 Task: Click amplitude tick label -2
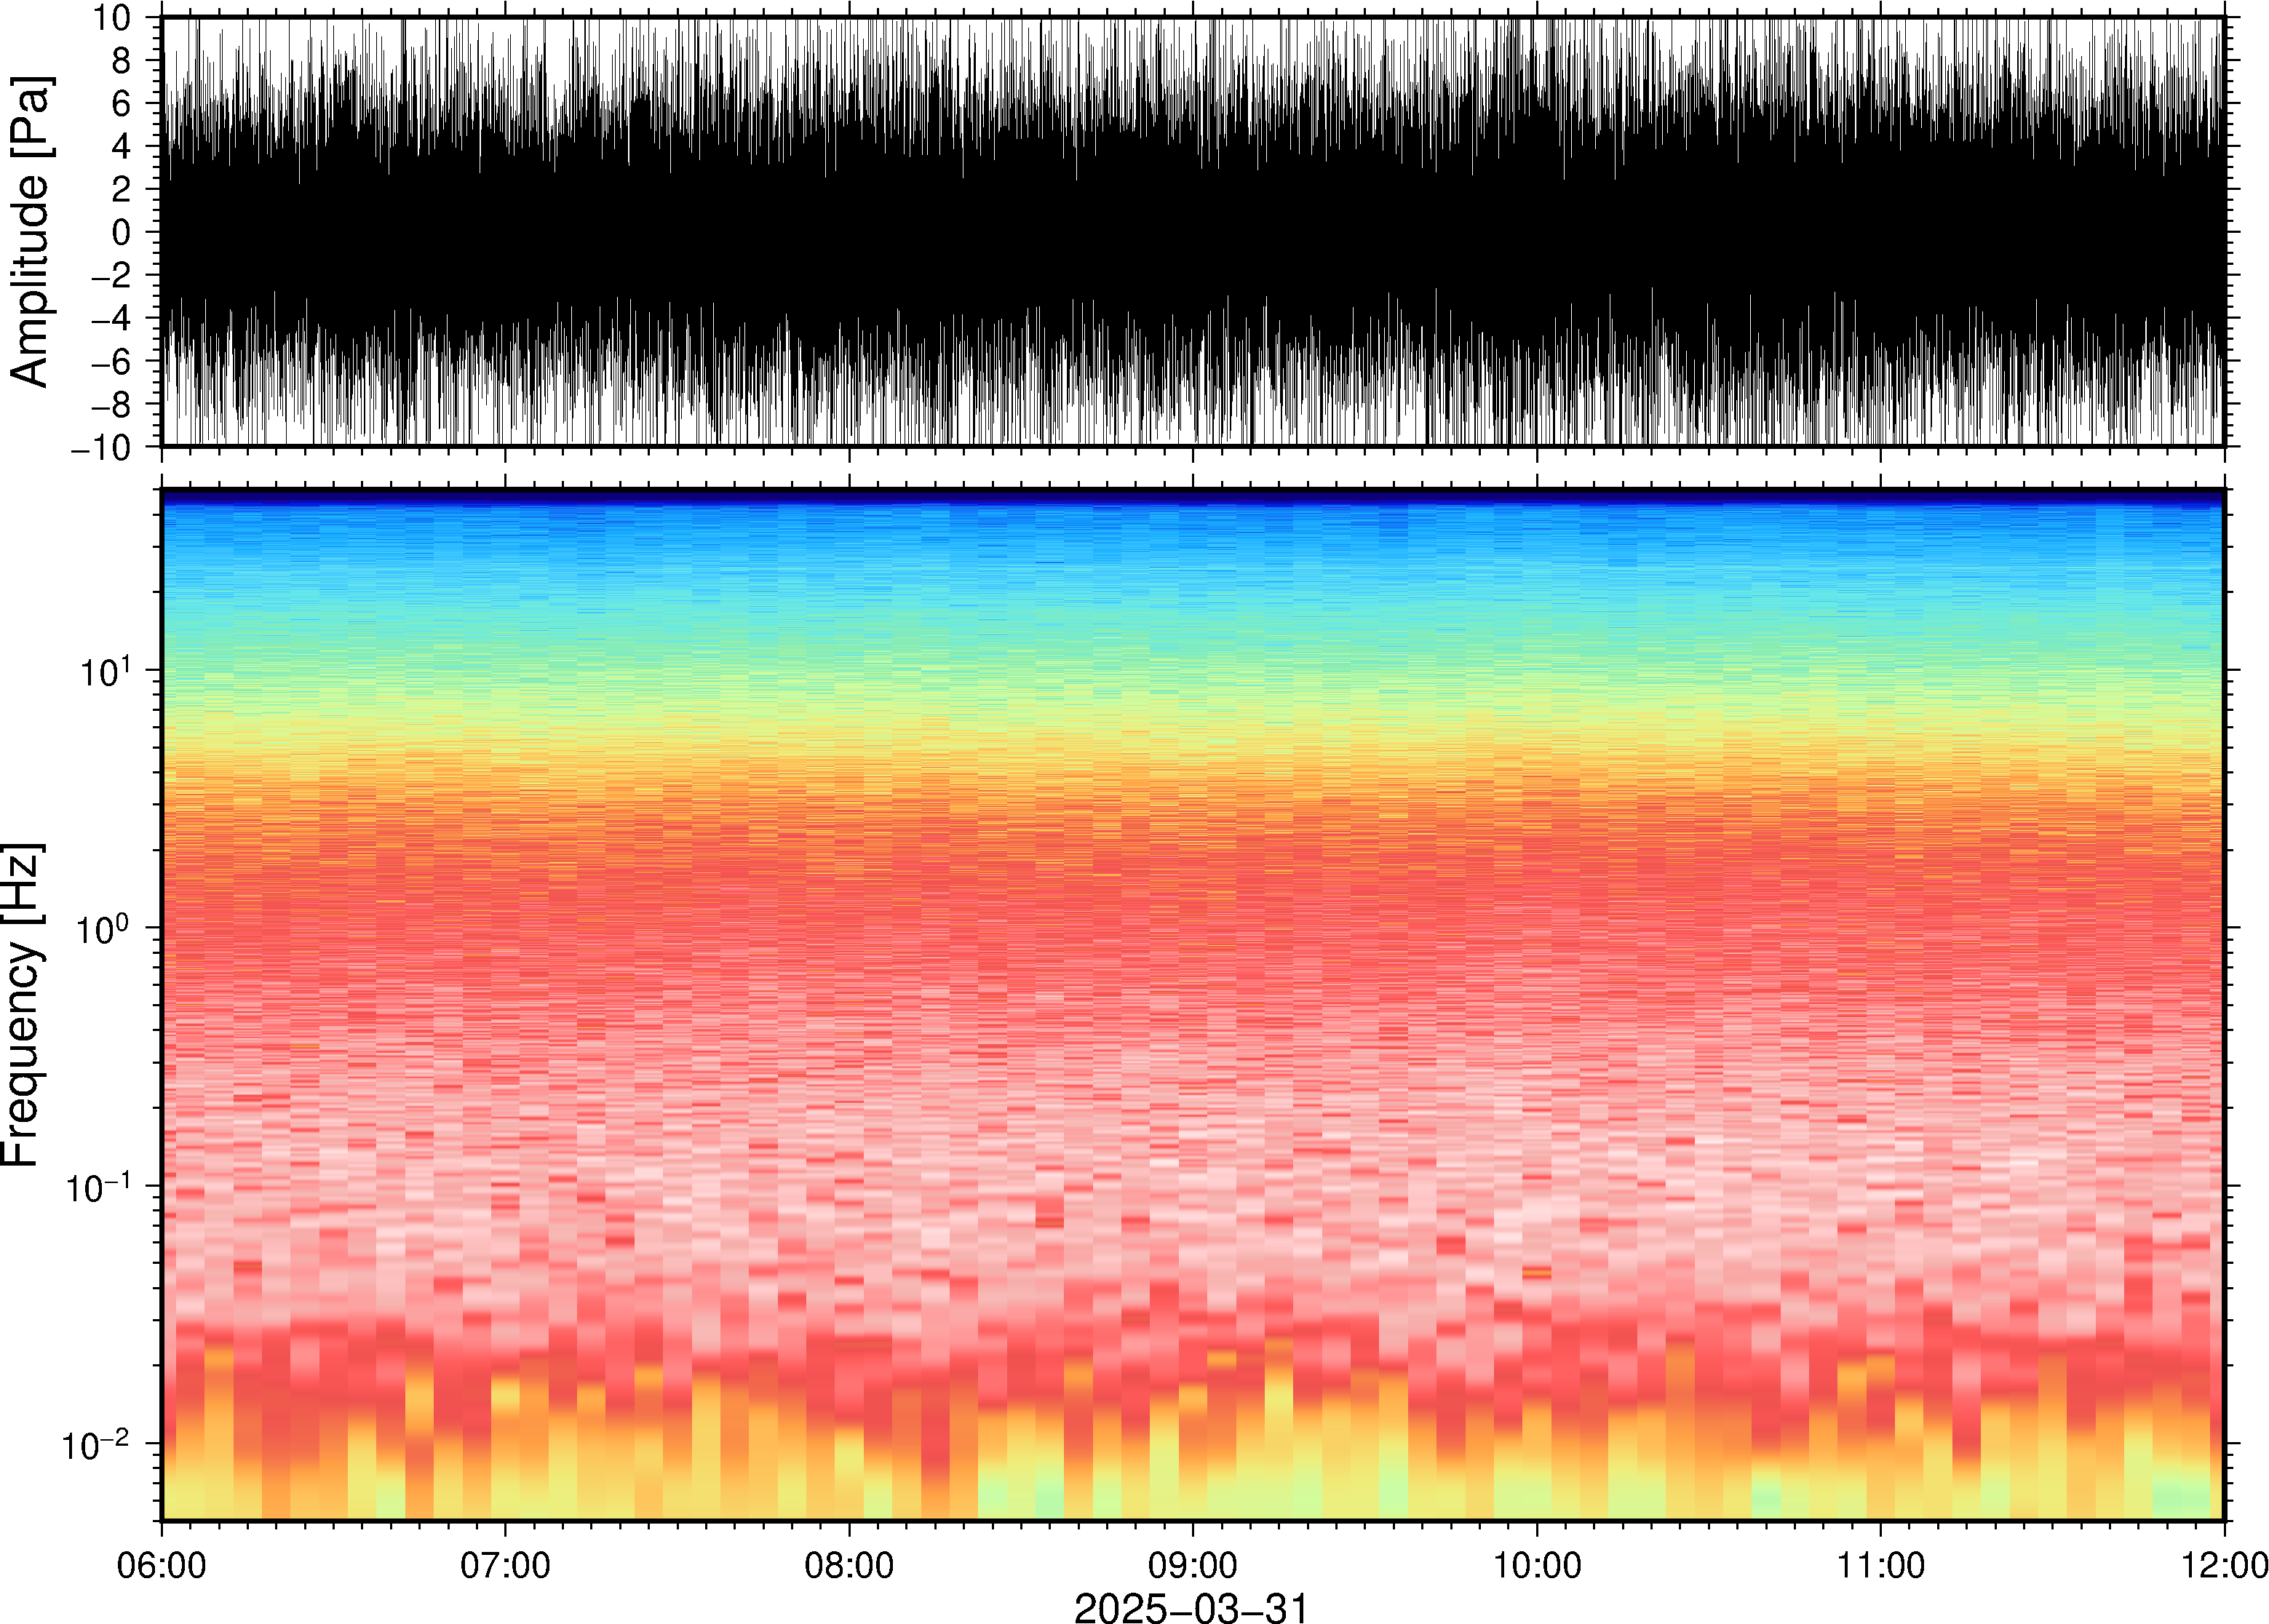point(112,275)
